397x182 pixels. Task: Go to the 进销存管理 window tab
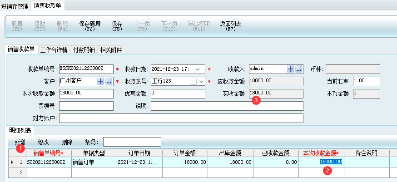pos(15,6)
